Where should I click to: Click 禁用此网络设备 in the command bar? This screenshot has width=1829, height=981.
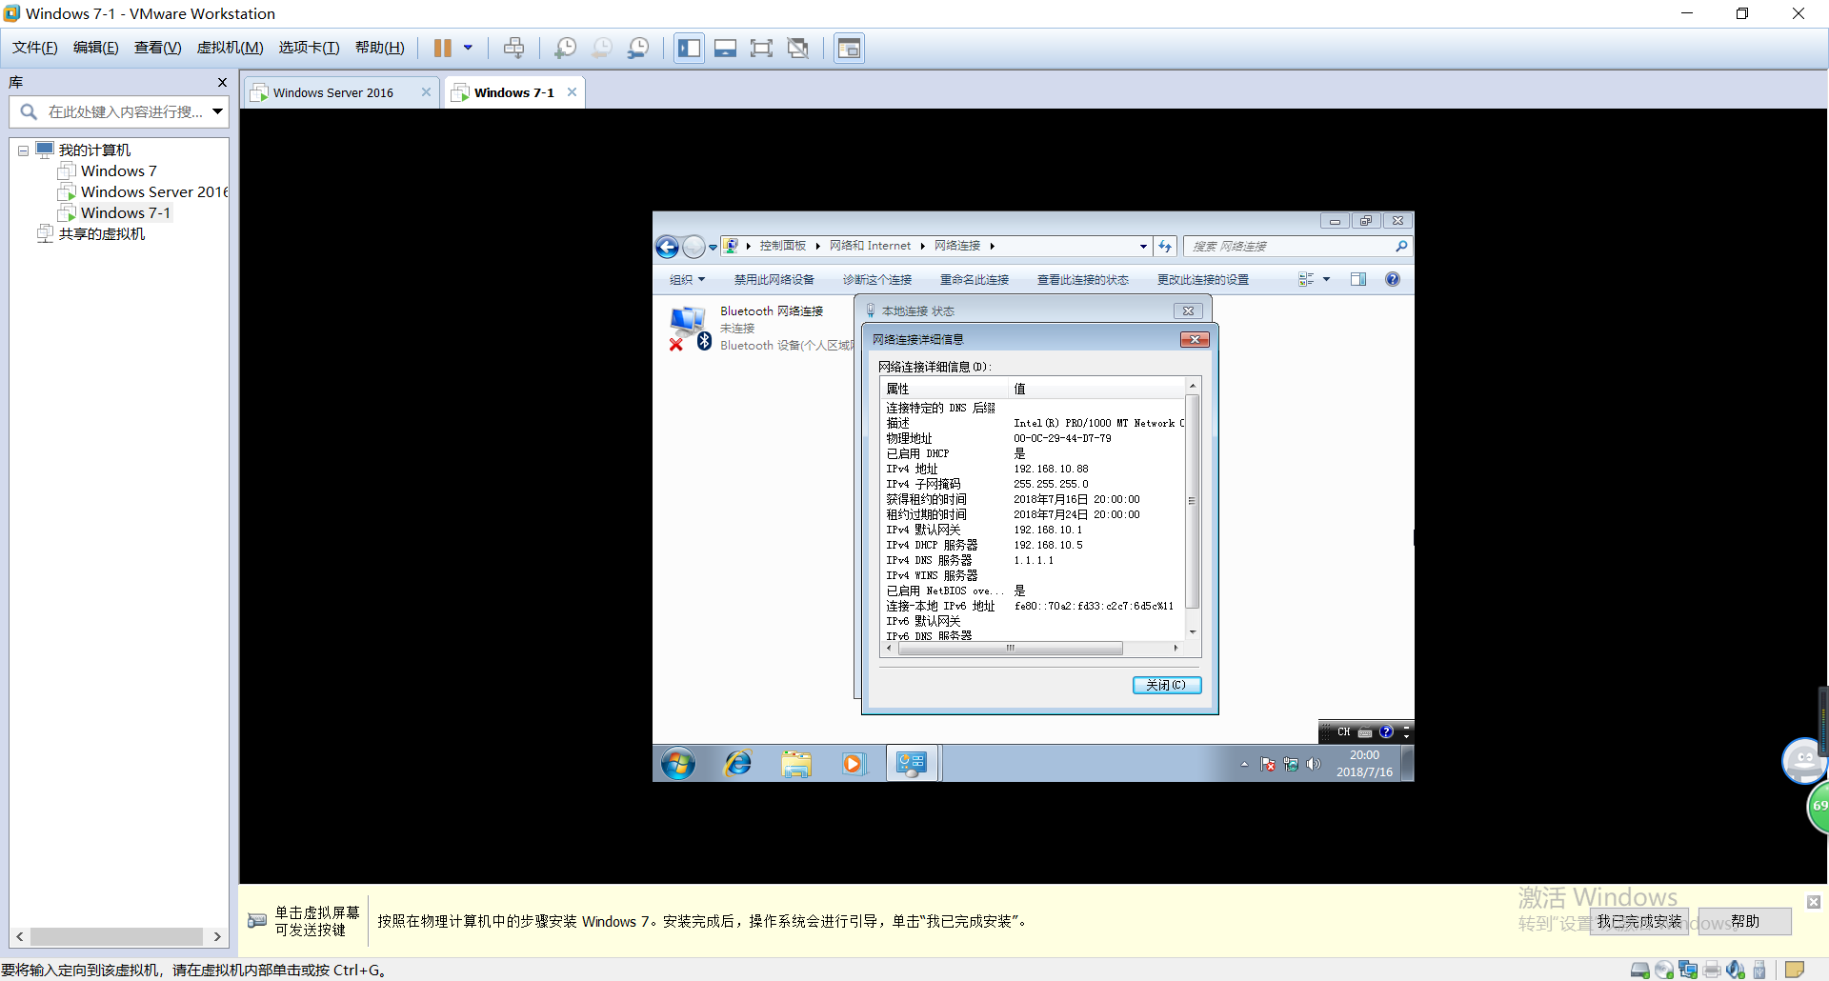774,280
